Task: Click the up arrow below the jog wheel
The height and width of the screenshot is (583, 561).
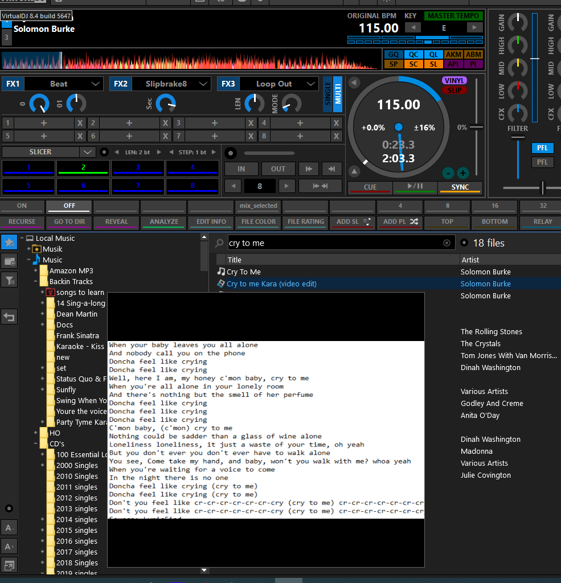Action: coord(354,171)
